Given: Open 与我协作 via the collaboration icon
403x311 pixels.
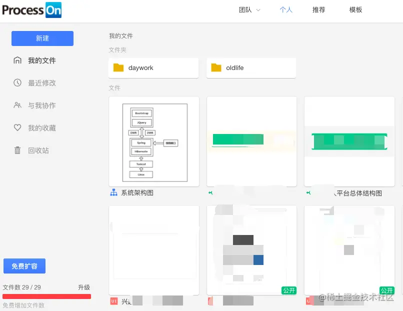Looking at the screenshot, I should pyautogui.click(x=18, y=105).
